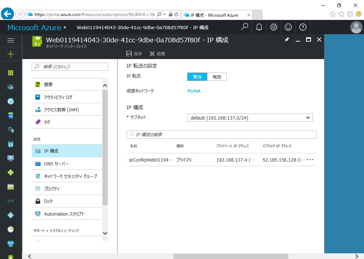This screenshot has height=259, width=364.
Task: Click the horizontal scrollbar left arrow
Action: (x=30, y=256)
